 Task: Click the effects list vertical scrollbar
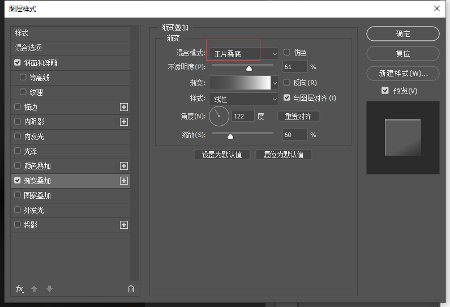pos(135,153)
